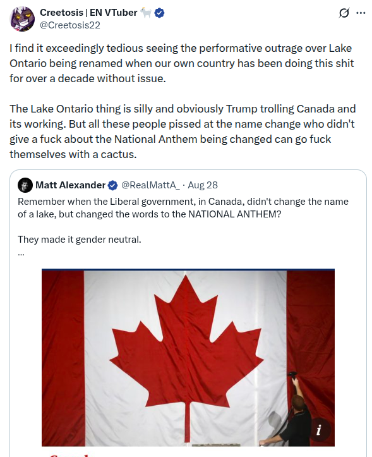Image resolution: width=372 pixels, height=457 pixels.
Task: Click the Matt Alexander name link
Action: [70, 185]
